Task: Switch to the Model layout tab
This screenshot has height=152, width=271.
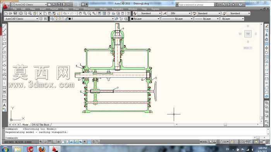Action: click(25, 124)
